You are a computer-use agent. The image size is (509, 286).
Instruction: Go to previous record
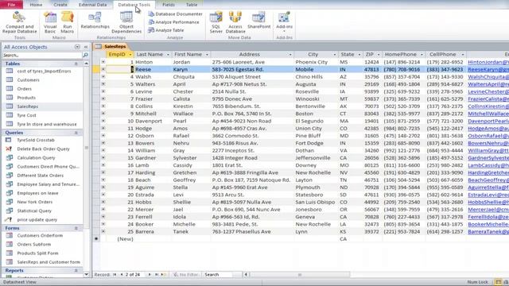click(x=122, y=275)
